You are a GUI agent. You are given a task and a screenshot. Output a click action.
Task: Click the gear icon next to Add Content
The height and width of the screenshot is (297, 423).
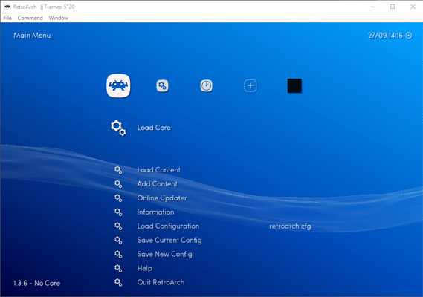[118, 184]
